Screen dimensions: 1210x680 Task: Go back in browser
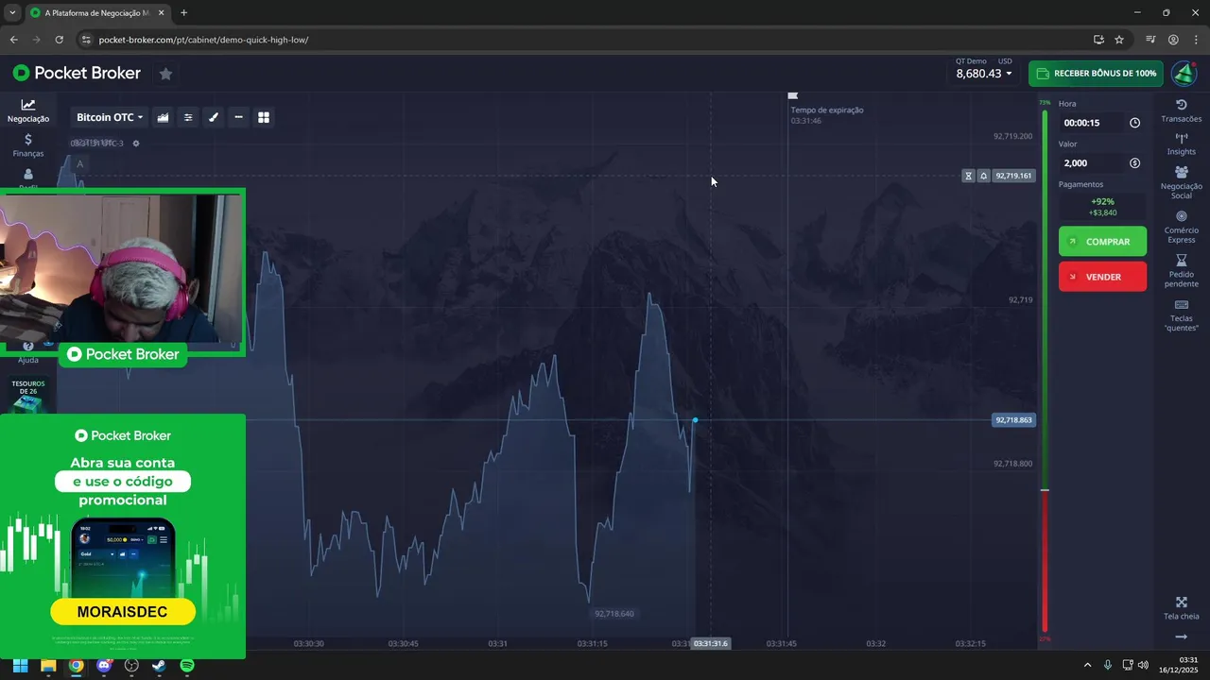click(13, 40)
